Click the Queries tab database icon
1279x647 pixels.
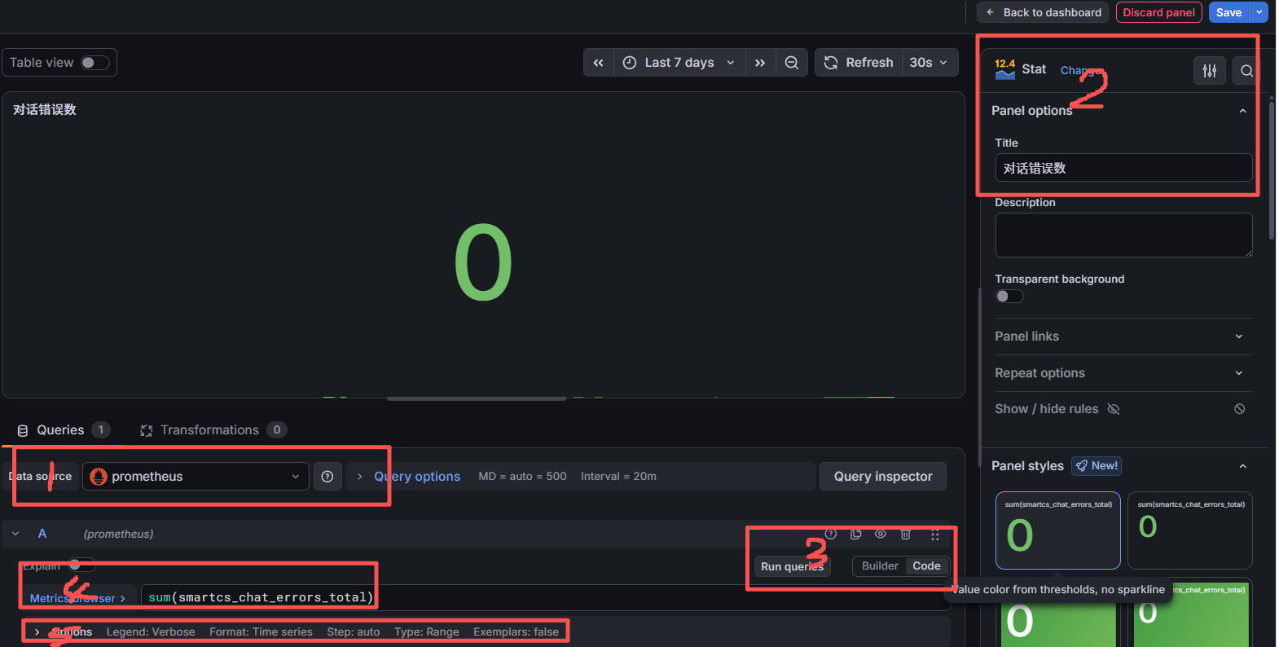(x=23, y=430)
